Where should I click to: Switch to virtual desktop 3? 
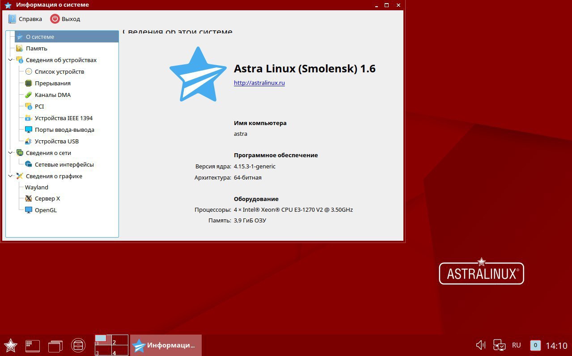(x=103, y=350)
